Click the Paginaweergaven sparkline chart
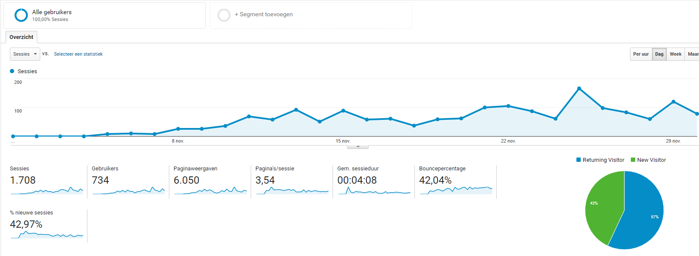Screen dimensions: 699x256 coord(210,190)
